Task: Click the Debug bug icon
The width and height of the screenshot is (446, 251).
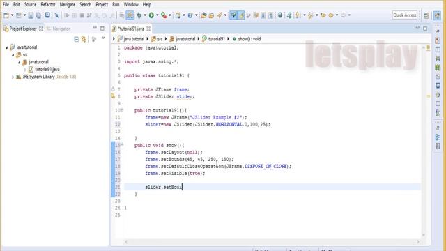Action: (x=139, y=15)
